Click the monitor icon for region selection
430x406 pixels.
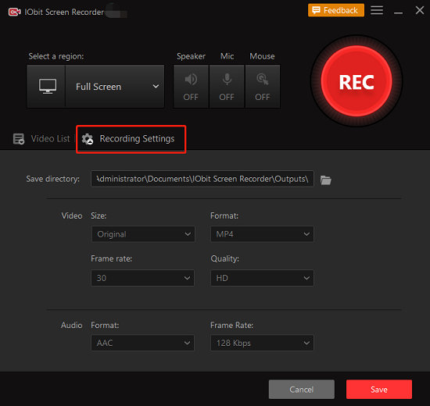pos(48,87)
